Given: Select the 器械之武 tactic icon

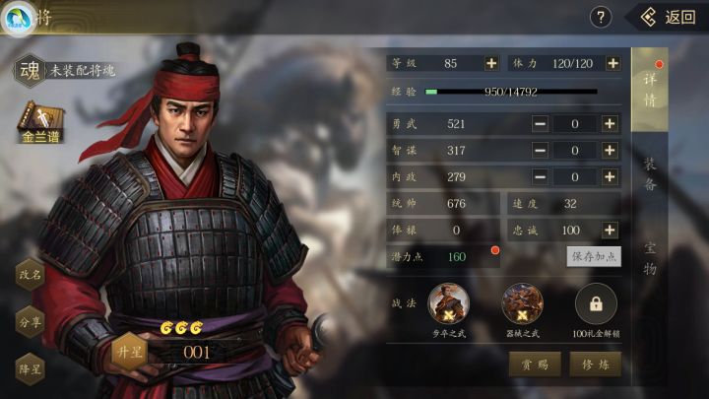Looking at the screenshot, I should coord(522,303).
